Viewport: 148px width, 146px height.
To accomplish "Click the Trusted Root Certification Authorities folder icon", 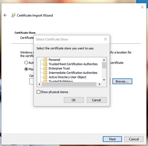I will click(45, 64).
